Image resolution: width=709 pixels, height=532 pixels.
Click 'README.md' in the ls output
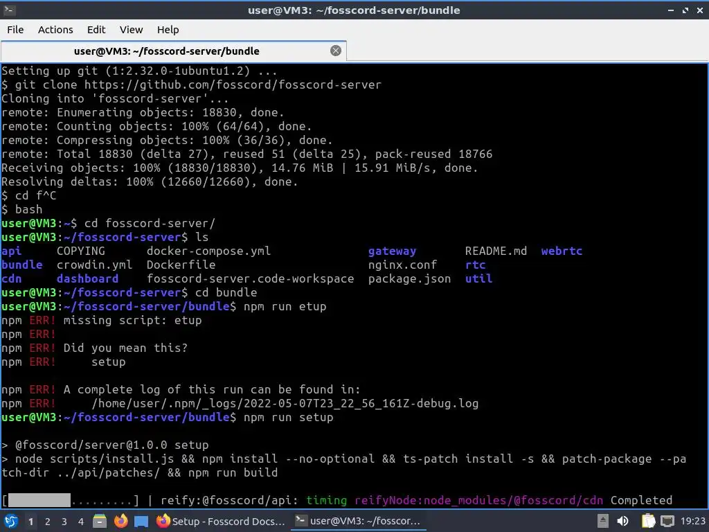click(496, 251)
